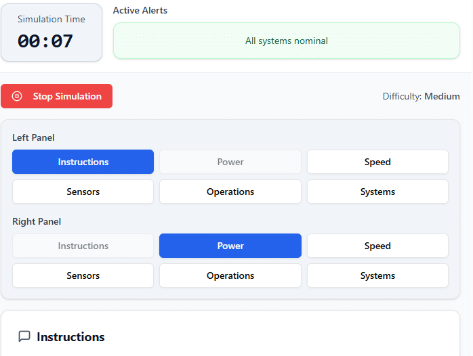Show Sensors in the Right Panel
The image size is (473, 356).
83,275
